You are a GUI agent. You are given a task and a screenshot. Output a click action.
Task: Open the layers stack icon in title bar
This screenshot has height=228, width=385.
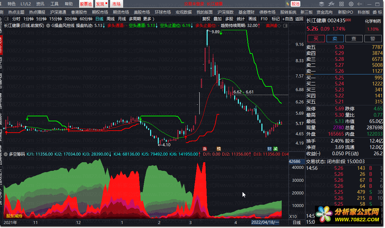coord(322,4)
